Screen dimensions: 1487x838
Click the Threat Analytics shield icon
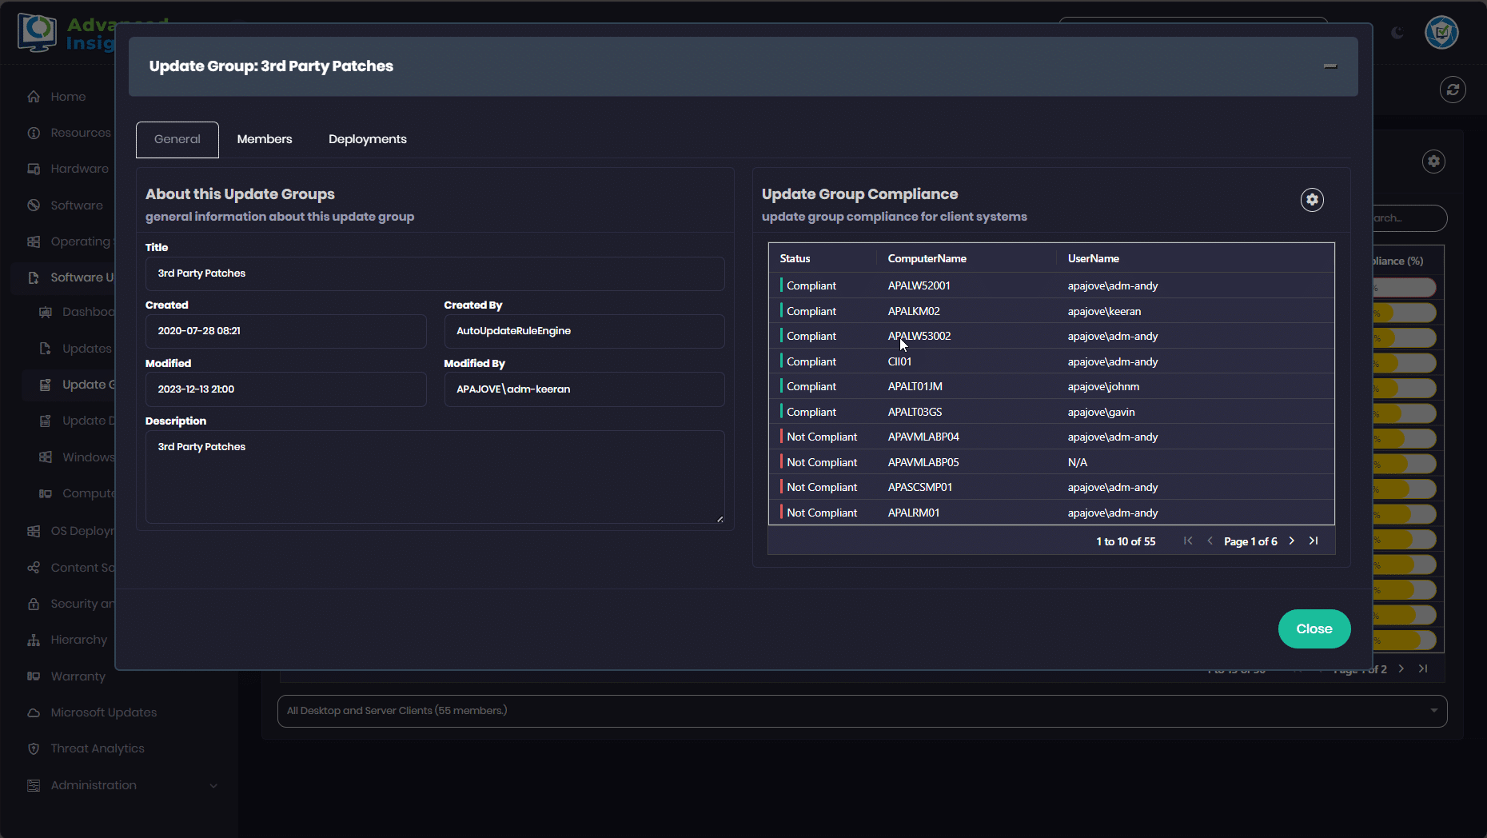(34, 748)
